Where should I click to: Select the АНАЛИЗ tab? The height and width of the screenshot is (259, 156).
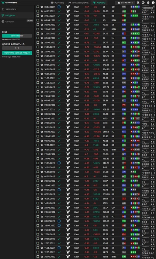pos(99,3)
